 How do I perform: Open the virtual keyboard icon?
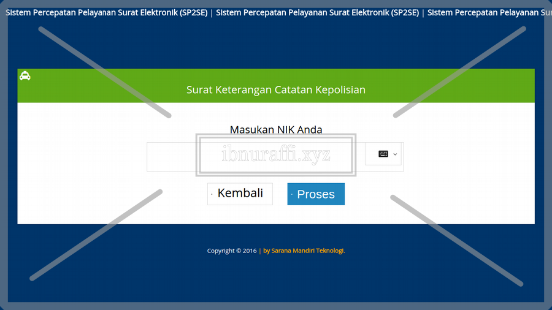[383, 154]
